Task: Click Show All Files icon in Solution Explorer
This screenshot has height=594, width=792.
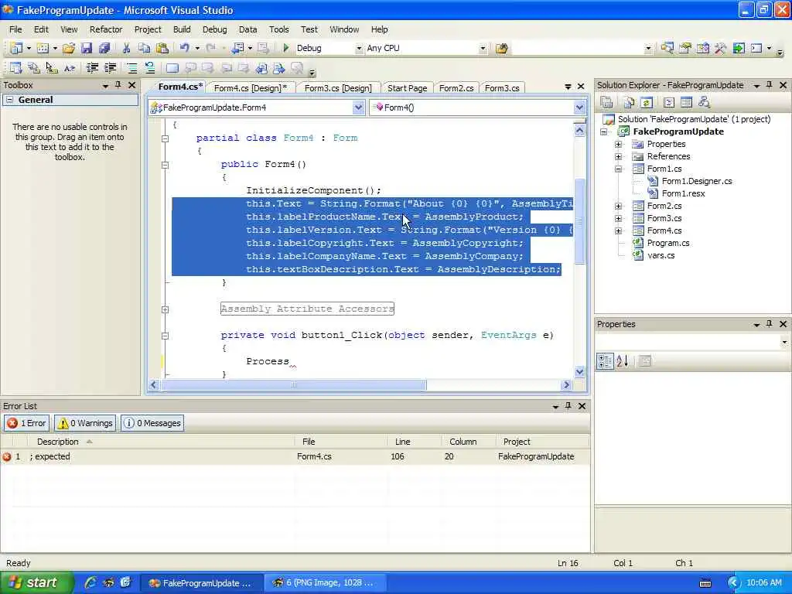Action: (628, 103)
